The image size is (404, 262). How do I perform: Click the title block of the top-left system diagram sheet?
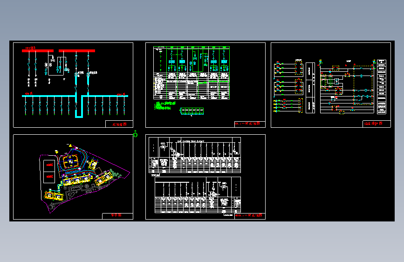point(119,124)
